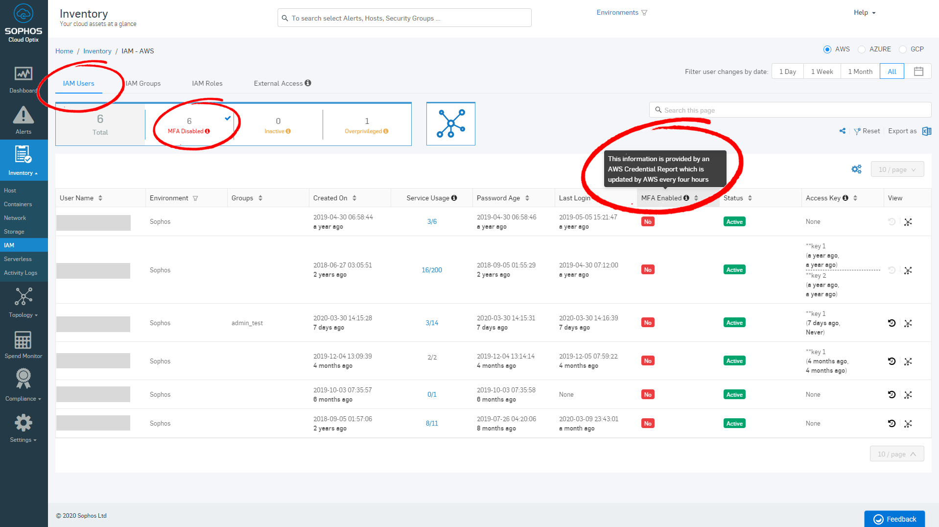Open the IAM topology visualization button

[x=451, y=123]
